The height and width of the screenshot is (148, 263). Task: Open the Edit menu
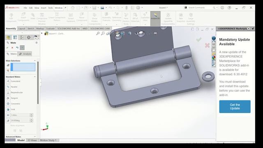click(31, 8)
